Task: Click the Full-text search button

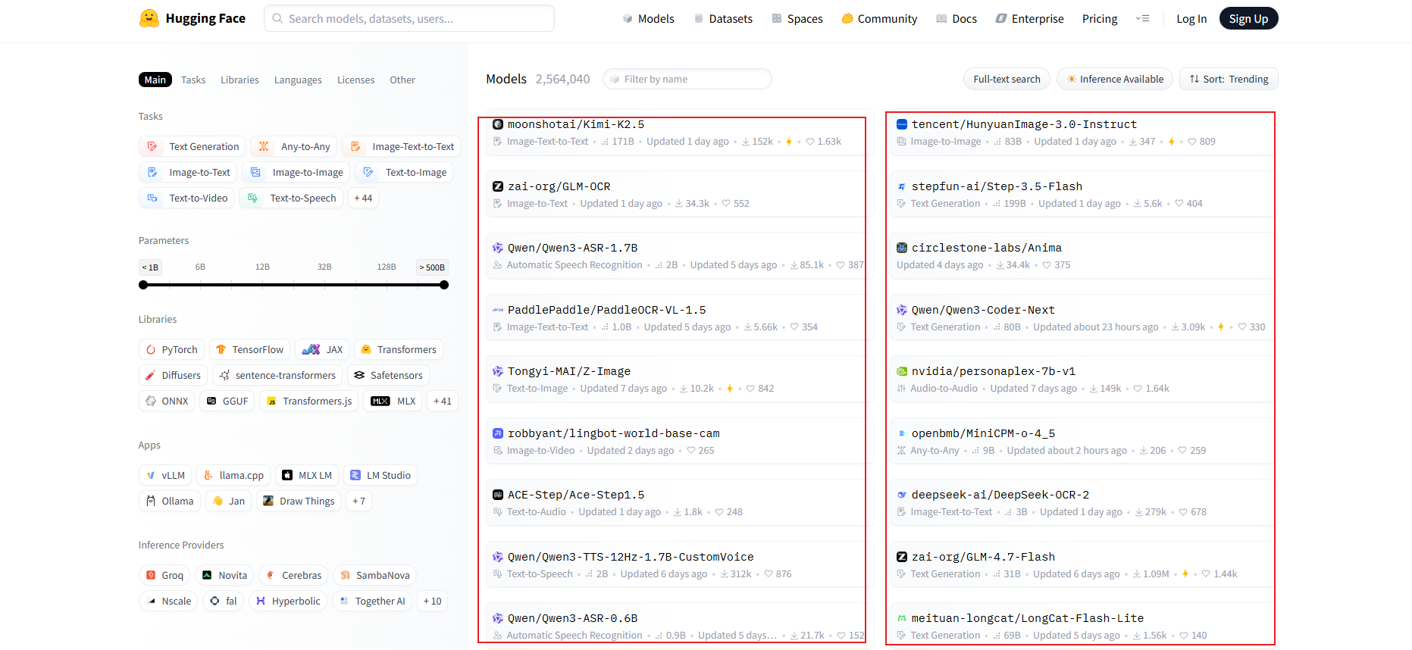Action: coord(1007,79)
